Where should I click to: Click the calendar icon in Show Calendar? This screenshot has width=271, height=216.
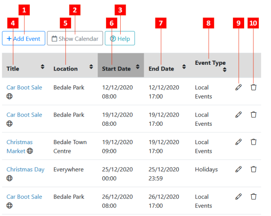54,38
